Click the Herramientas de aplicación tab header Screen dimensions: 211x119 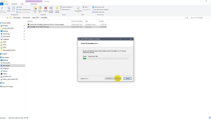click(x=34, y=1)
